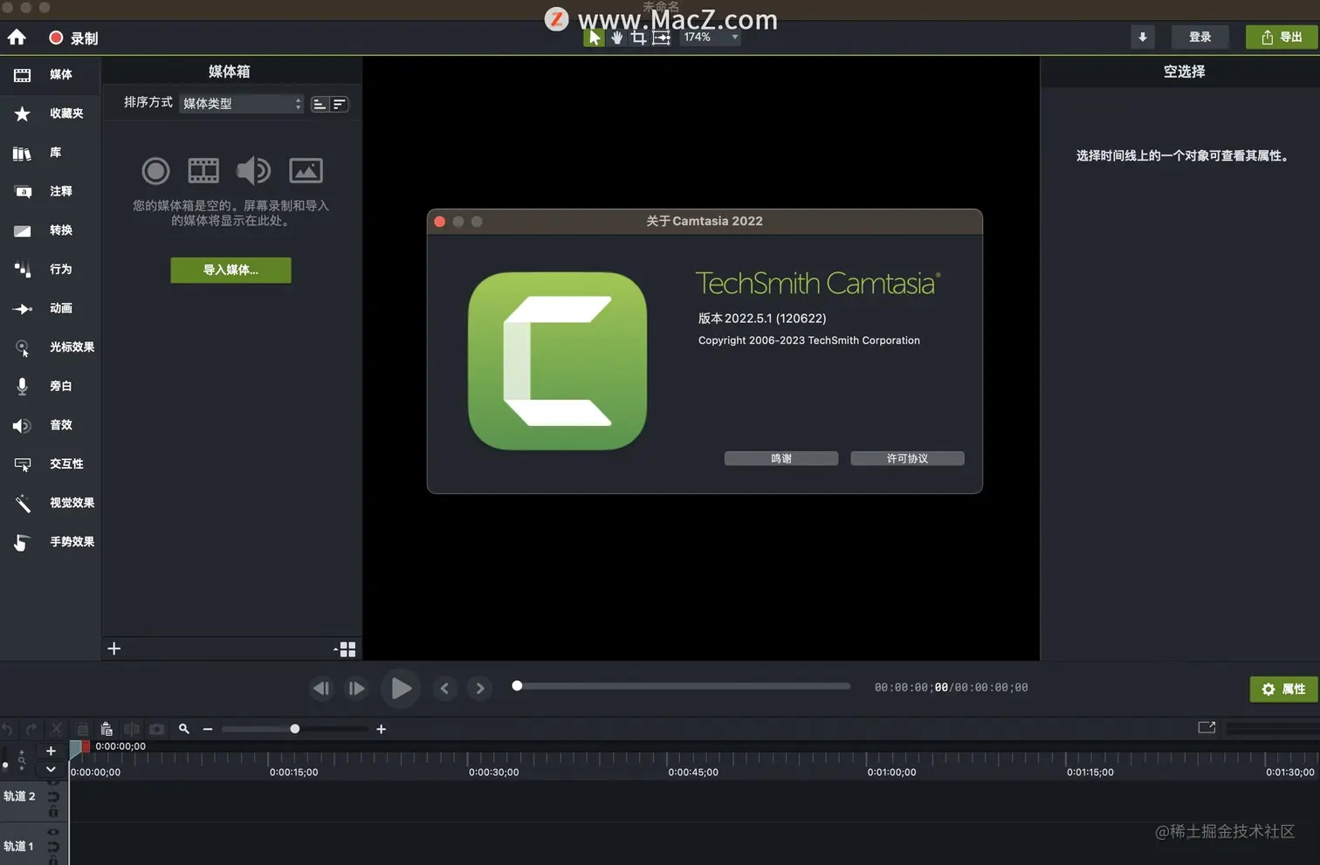Image resolution: width=1320 pixels, height=865 pixels.
Task: Click the 属性 properties gear button
Action: pyautogui.click(x=1283, y=689)
